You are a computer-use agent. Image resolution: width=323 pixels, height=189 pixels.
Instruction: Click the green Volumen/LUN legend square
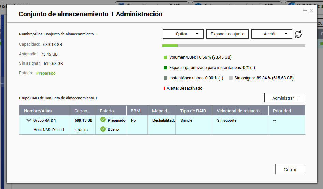point(165,57)
